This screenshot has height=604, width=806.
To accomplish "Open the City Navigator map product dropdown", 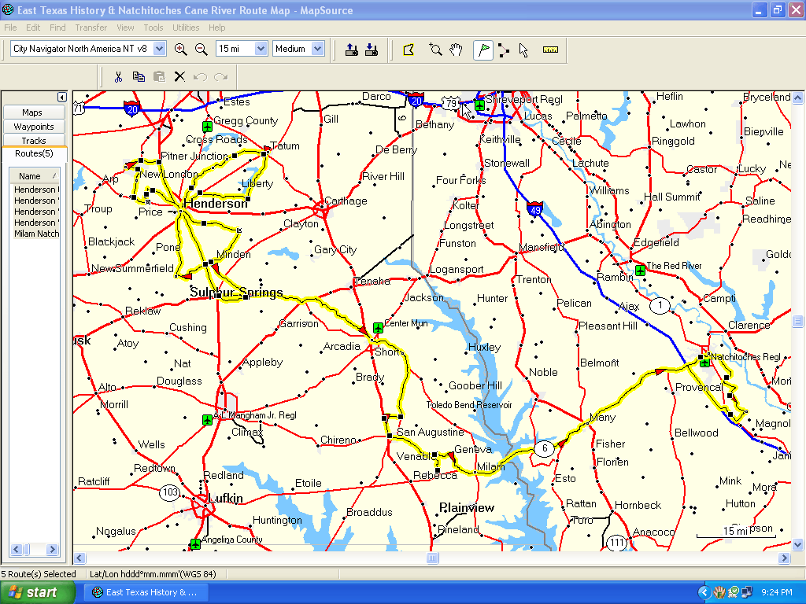I will [160, 49].
